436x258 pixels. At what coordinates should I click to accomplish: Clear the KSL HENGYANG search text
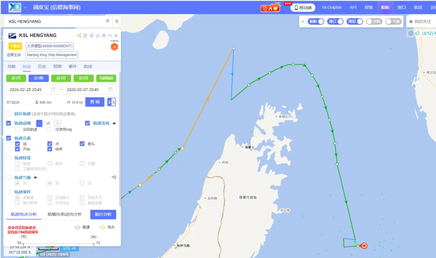[108, 21]
